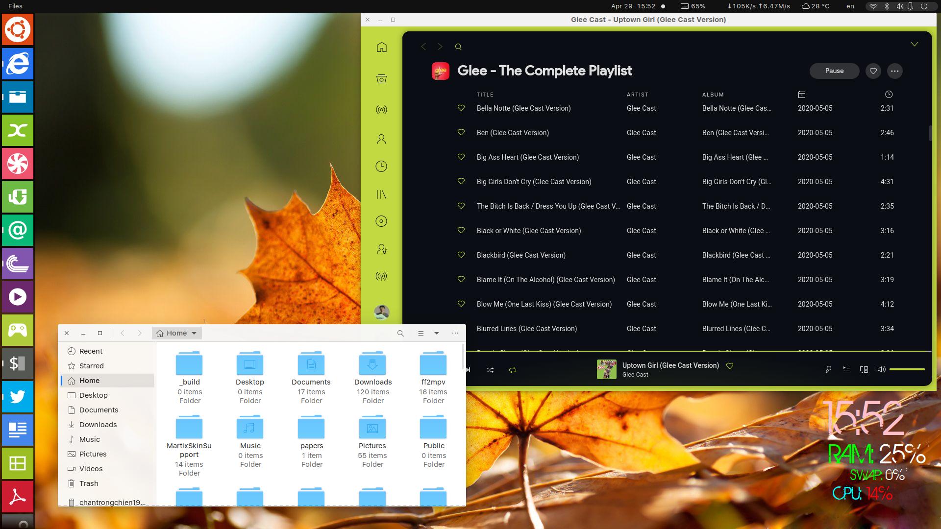Search in the Files window

(400, 333)
